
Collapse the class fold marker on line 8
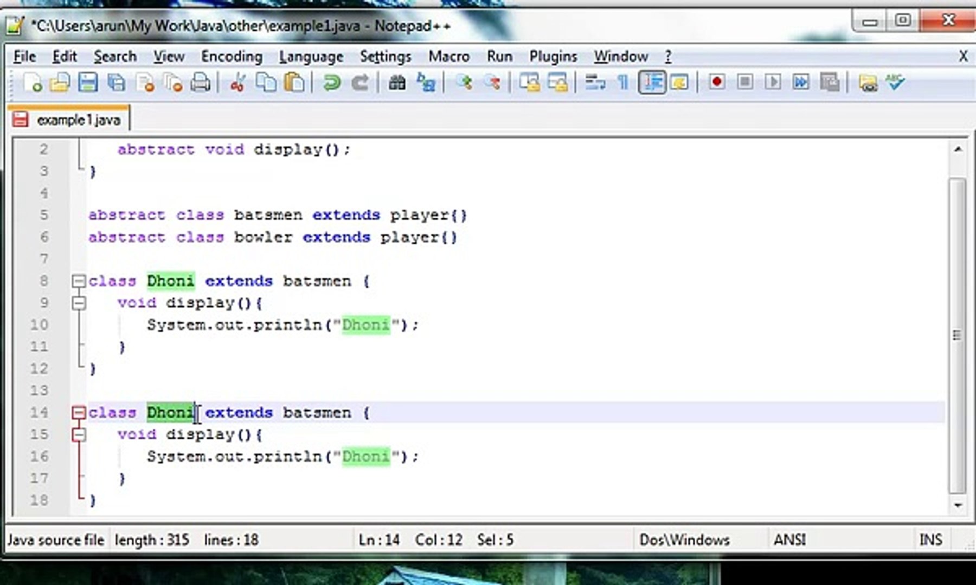(79, 281)
